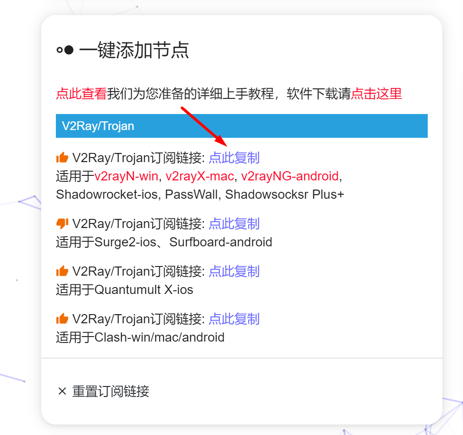Screen dimensions: 463x435
Task: Open the v2rayNG-android link
Action: pyautogui.click(x=290, y=176)
